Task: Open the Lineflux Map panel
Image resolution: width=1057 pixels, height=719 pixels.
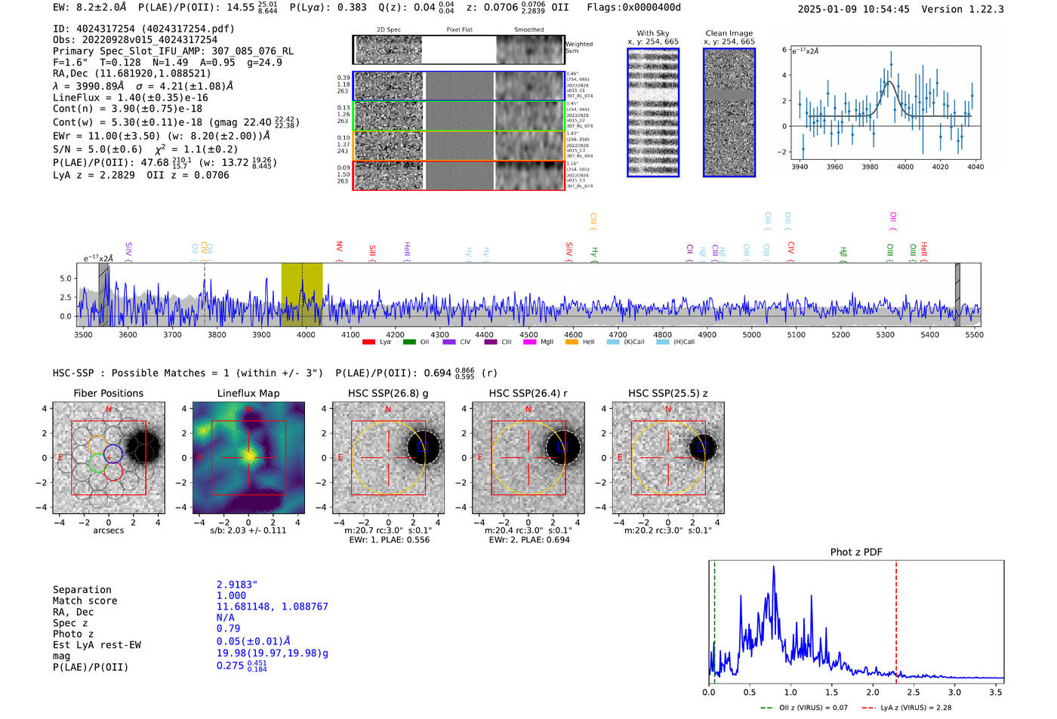Action: pyautogui.click(x=248, y=458)
